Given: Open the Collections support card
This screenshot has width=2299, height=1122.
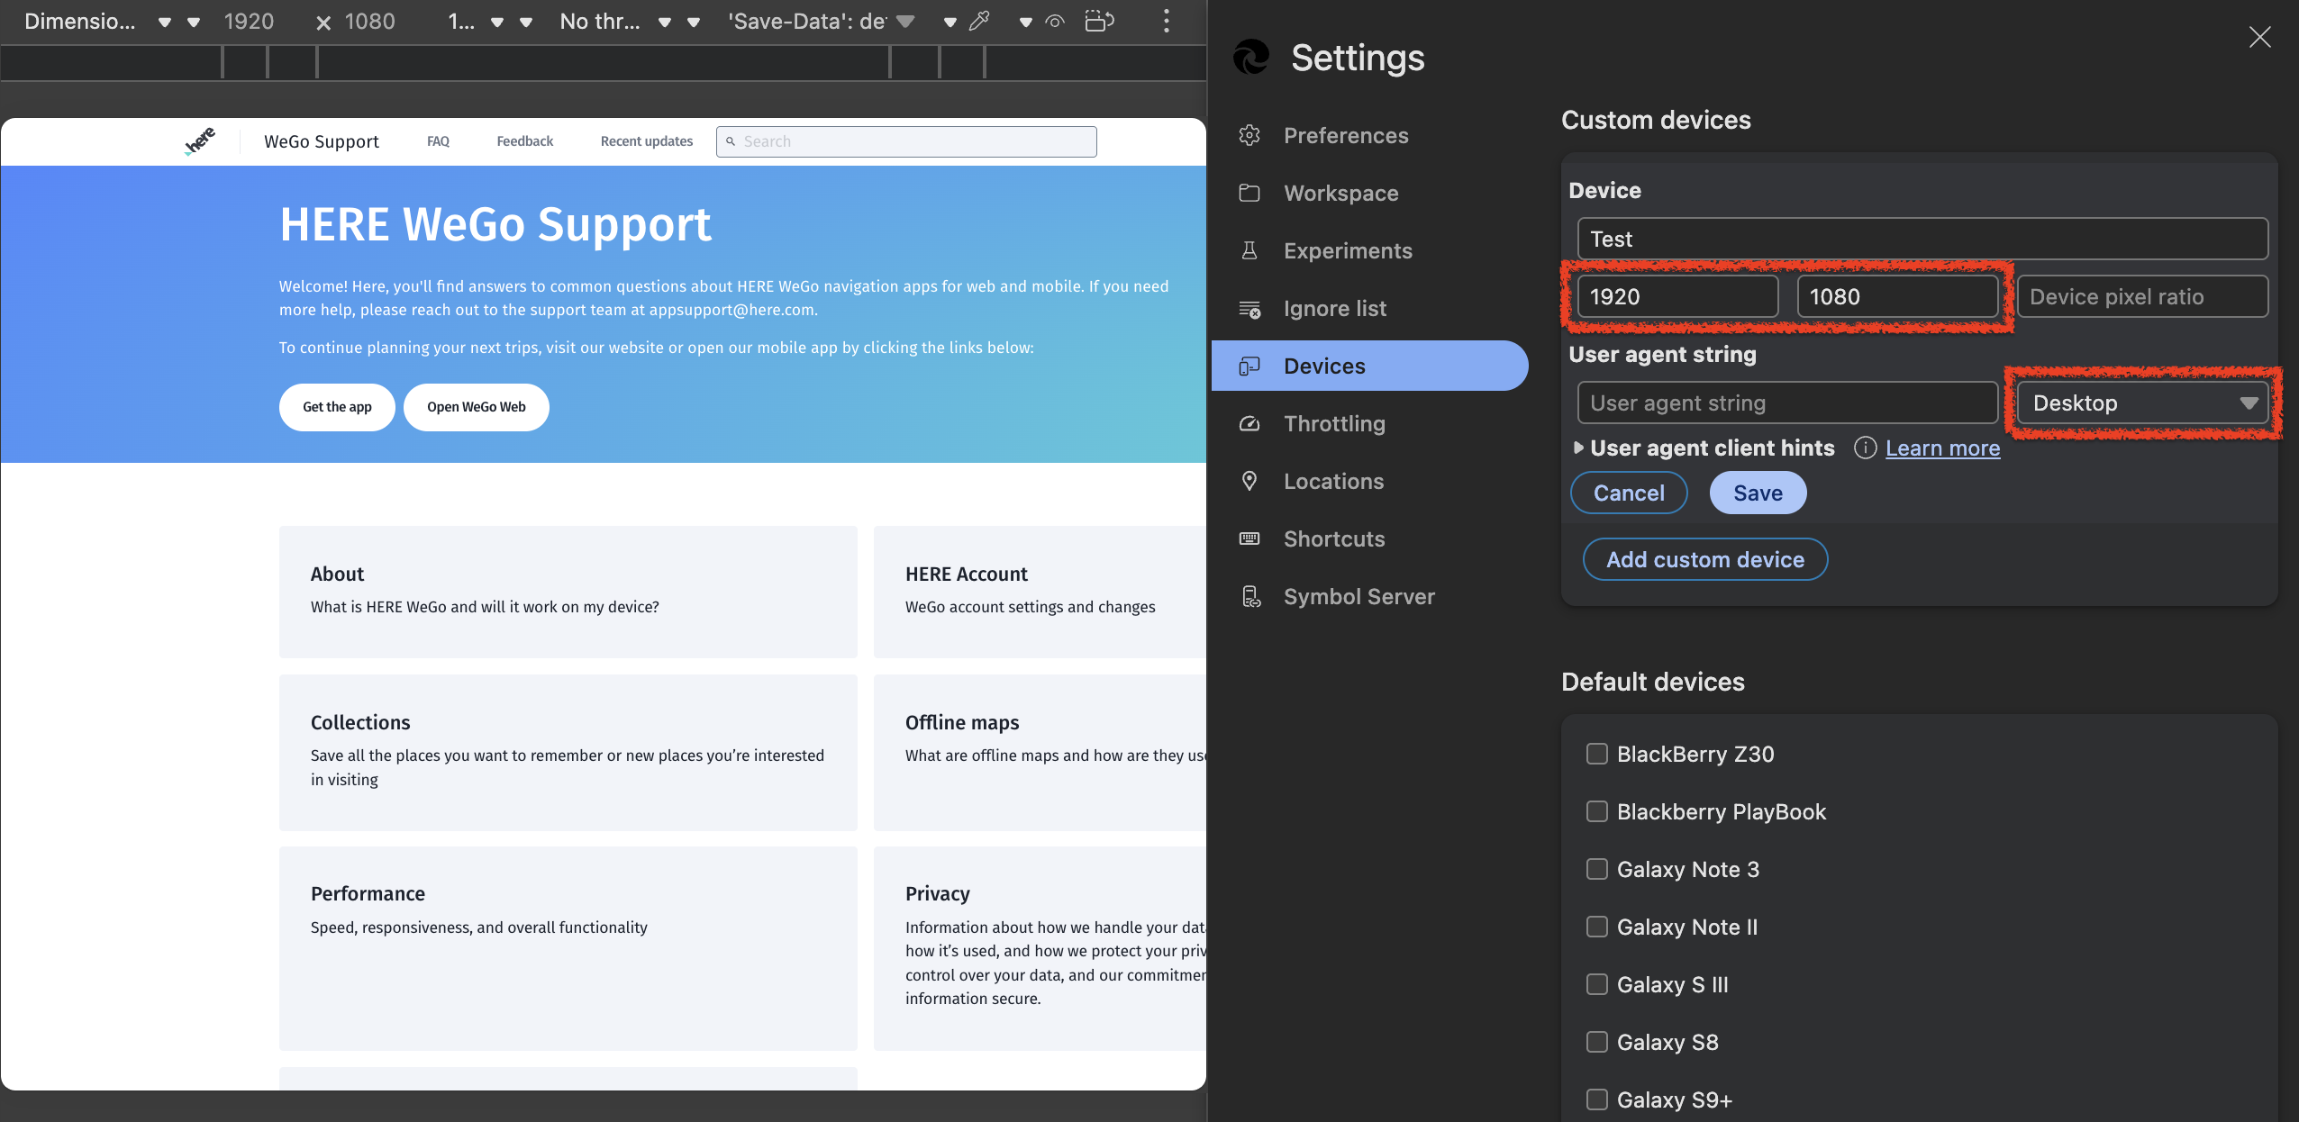Looking at the screenshot, I should [568, 752].
